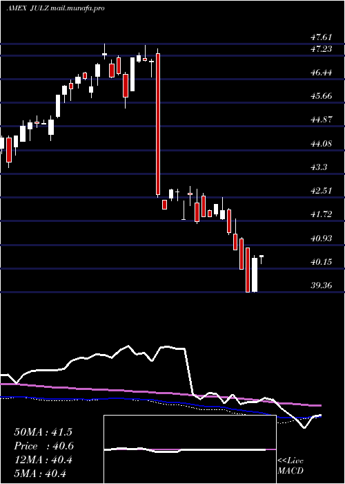Click the AMEX JULZ chart title
Image resolution: width=345 pixels, height=484 pixels.
point(56,8)
